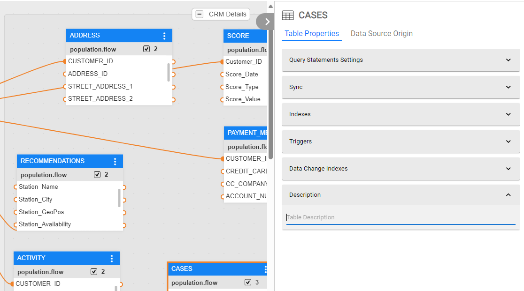Click the CUSTOMER_ID input port in ADDRESS

pos(65,61)
